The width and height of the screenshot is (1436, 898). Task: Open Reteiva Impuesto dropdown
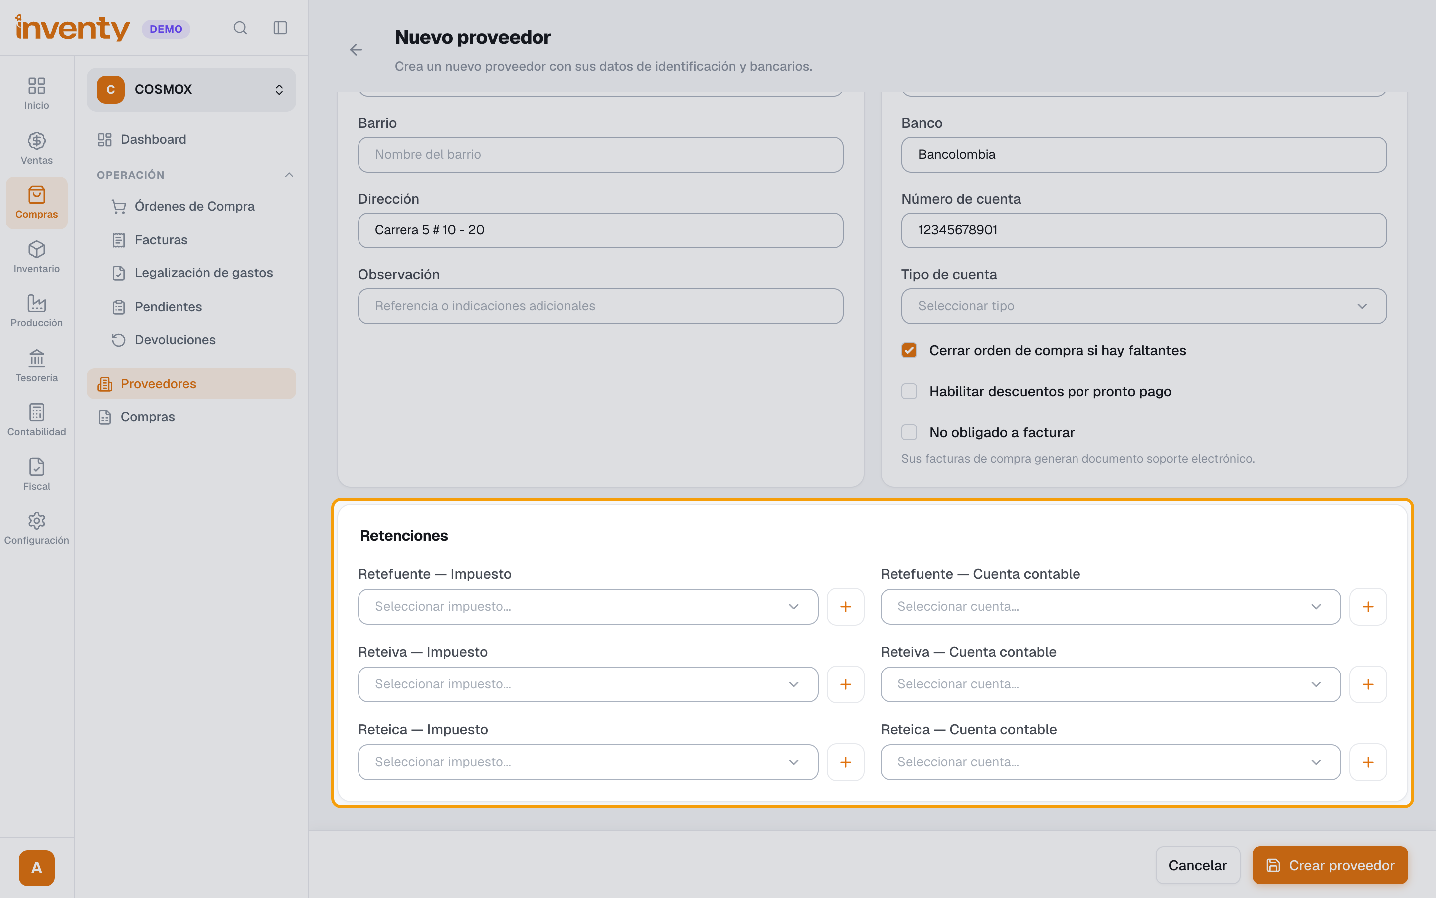coord(587,684)
